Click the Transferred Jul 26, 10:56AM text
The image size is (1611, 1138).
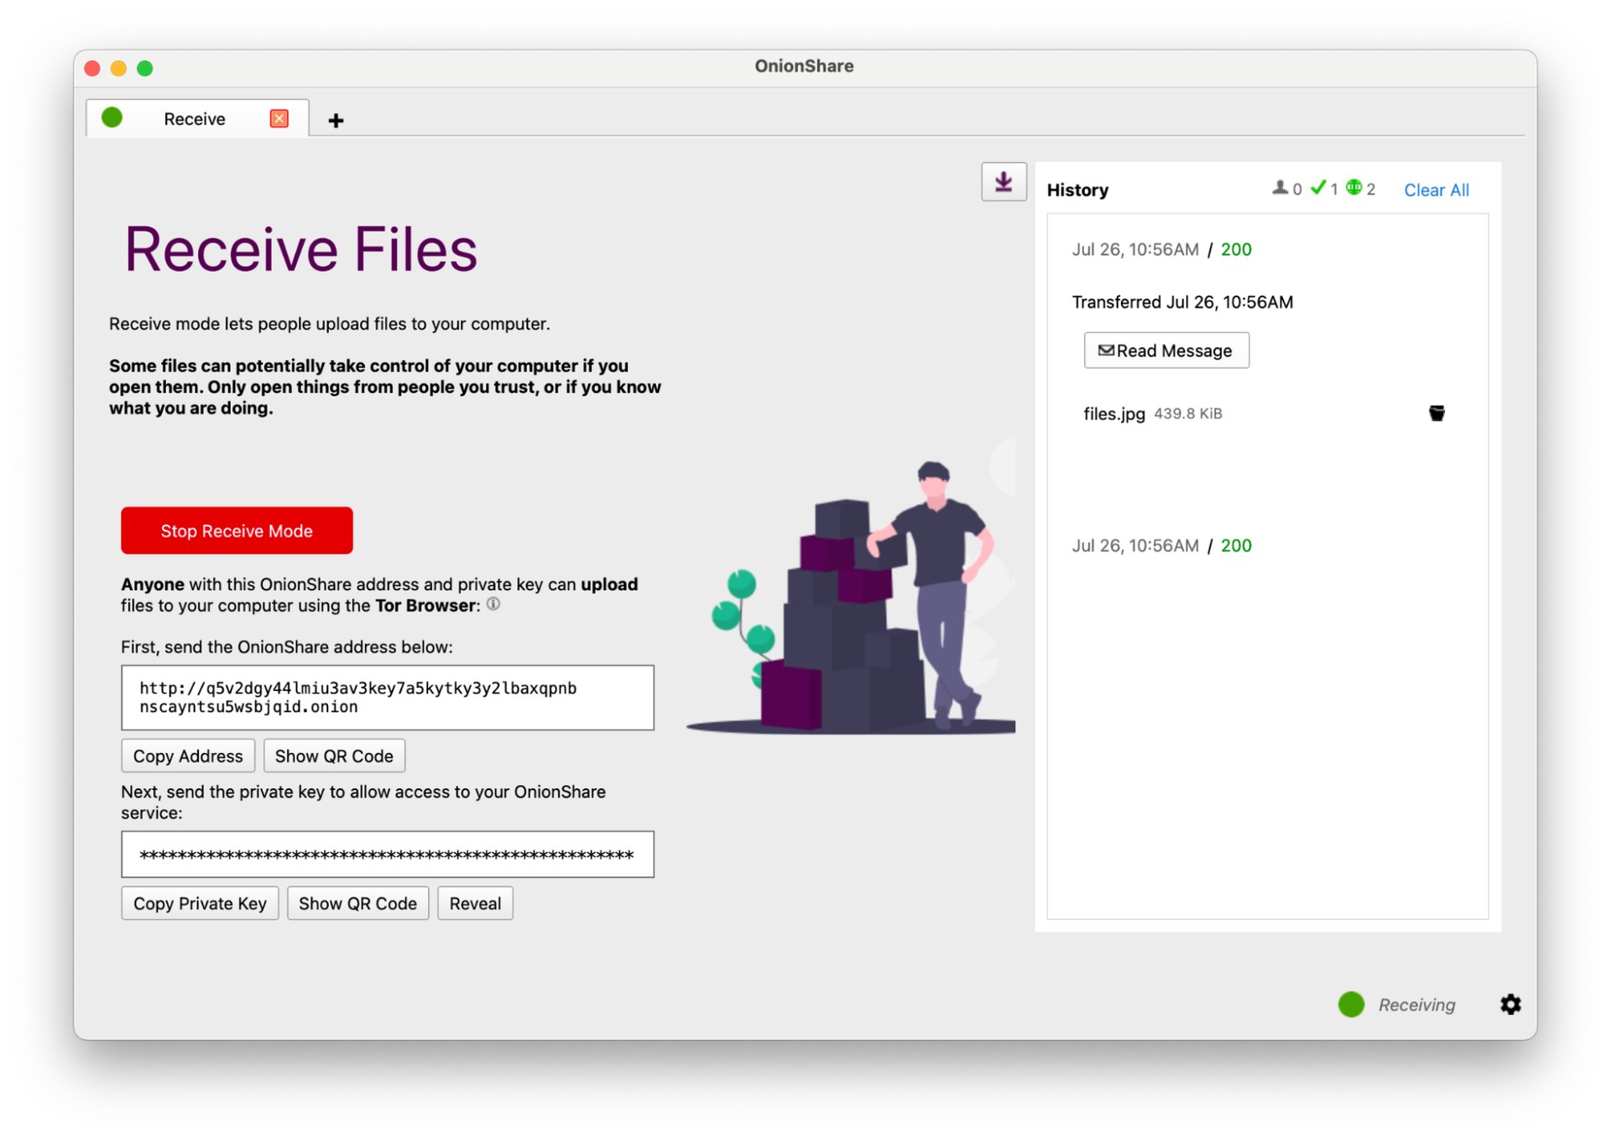tap(1182, 302)
